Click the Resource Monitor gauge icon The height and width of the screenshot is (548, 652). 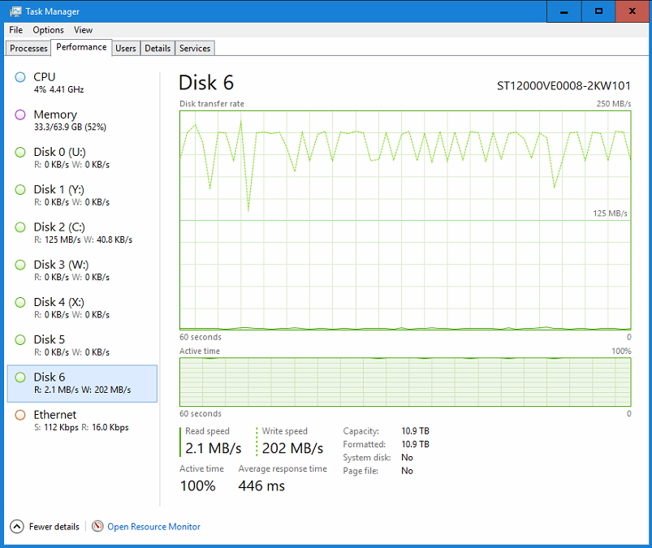pyautogui.click(x=97, y=526)
